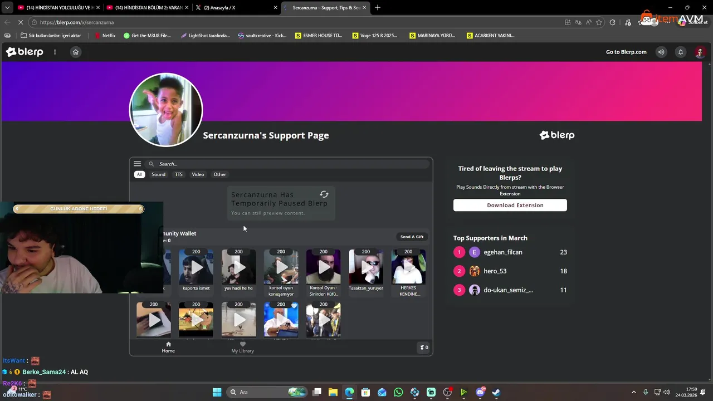The height and width of the screenshot is (401, 713).
Task: Click the browser back arrow
Action: coord(7,22)
